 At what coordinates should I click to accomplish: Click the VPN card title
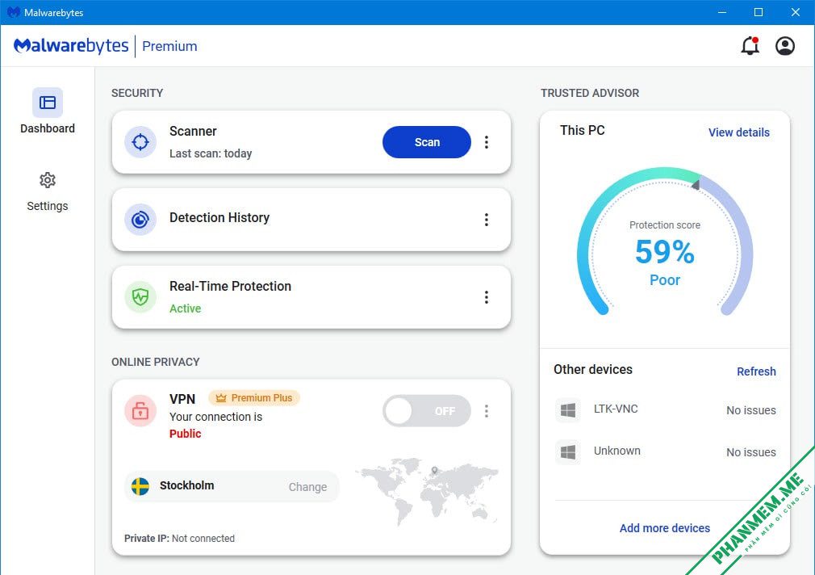pos(182,399)
